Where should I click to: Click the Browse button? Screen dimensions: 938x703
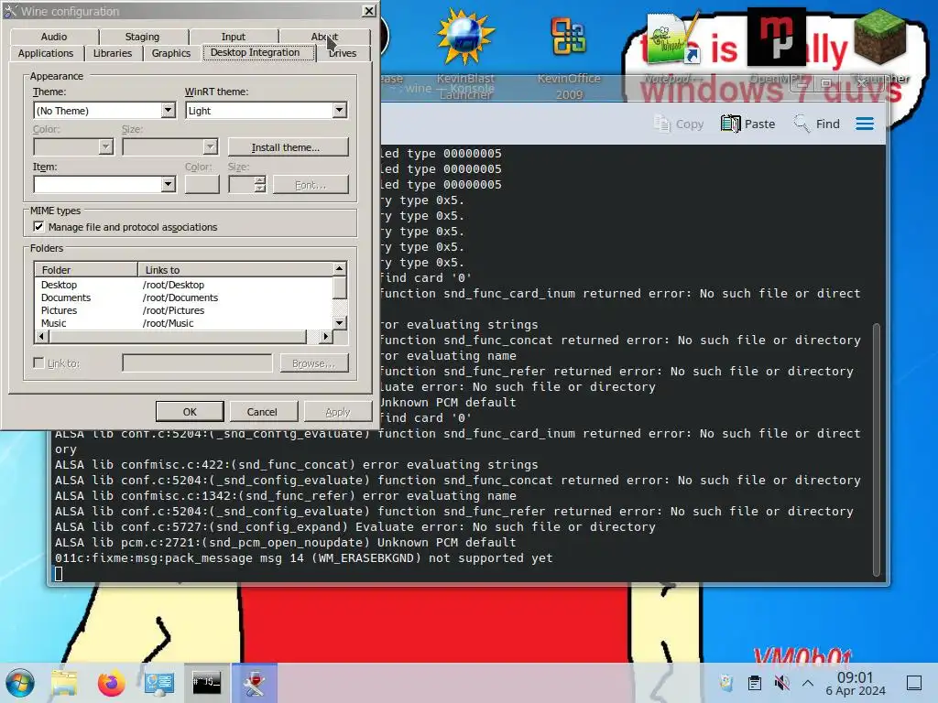pyautogui.click(x=314, y=362)
